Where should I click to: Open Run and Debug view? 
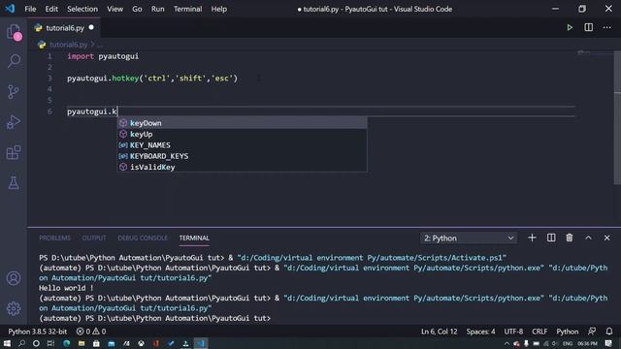[x=14, y=122]
